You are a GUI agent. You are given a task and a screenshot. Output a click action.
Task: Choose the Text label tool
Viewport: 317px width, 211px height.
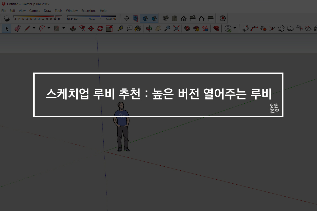click(129, 28)
